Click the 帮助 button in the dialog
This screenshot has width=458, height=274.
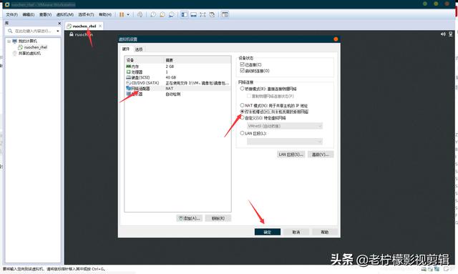(325, 232)
